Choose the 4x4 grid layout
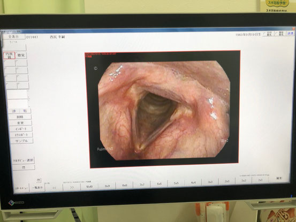 [x=193, y=182]
